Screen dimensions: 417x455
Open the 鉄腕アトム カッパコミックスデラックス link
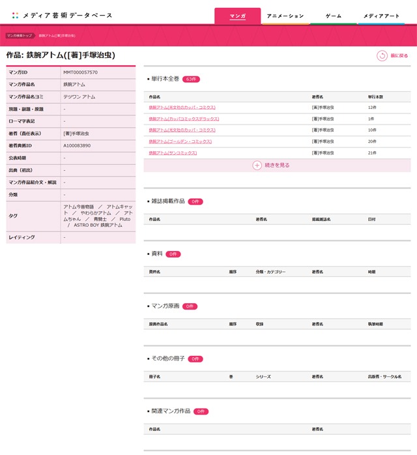[x=184, y=119]
